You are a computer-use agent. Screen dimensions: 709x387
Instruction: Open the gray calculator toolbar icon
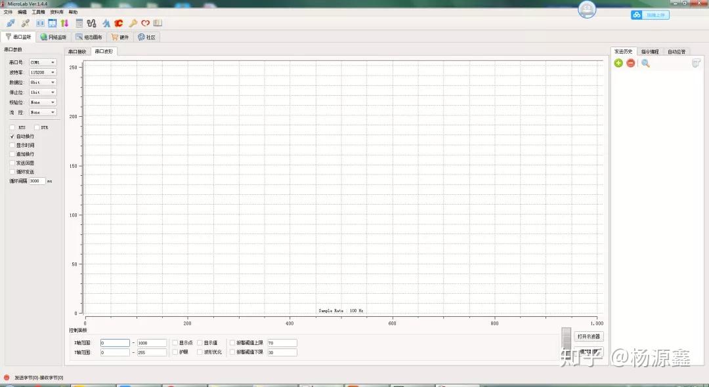79,23
